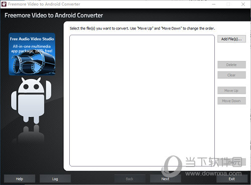Click the Clear button
Viewport: 251px width, 185px height.
(231, 75)
